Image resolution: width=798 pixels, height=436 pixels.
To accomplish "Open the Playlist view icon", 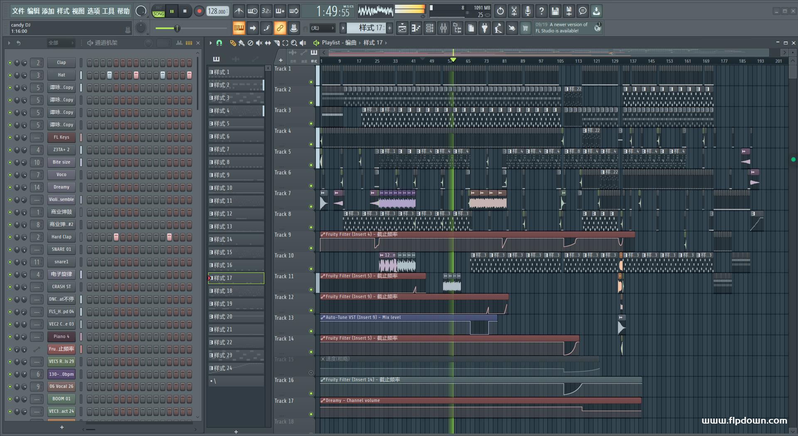I will coord(402,28).
